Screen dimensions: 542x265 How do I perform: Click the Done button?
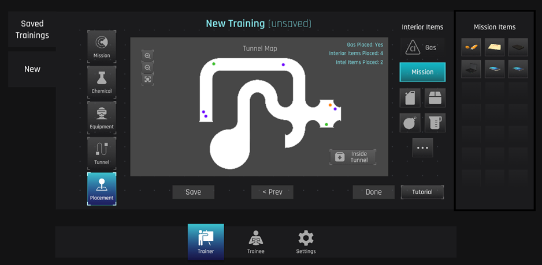(x=374, y=192)
